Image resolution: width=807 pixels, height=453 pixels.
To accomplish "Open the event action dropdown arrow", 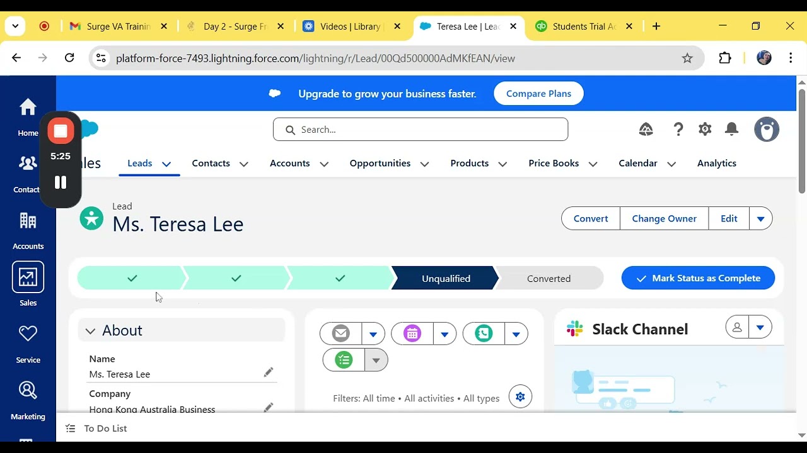I will [x=444, y=333].
